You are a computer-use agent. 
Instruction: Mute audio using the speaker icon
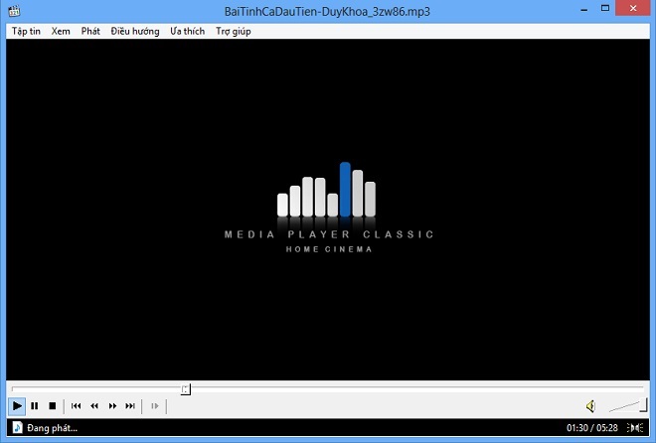point(590,406)
